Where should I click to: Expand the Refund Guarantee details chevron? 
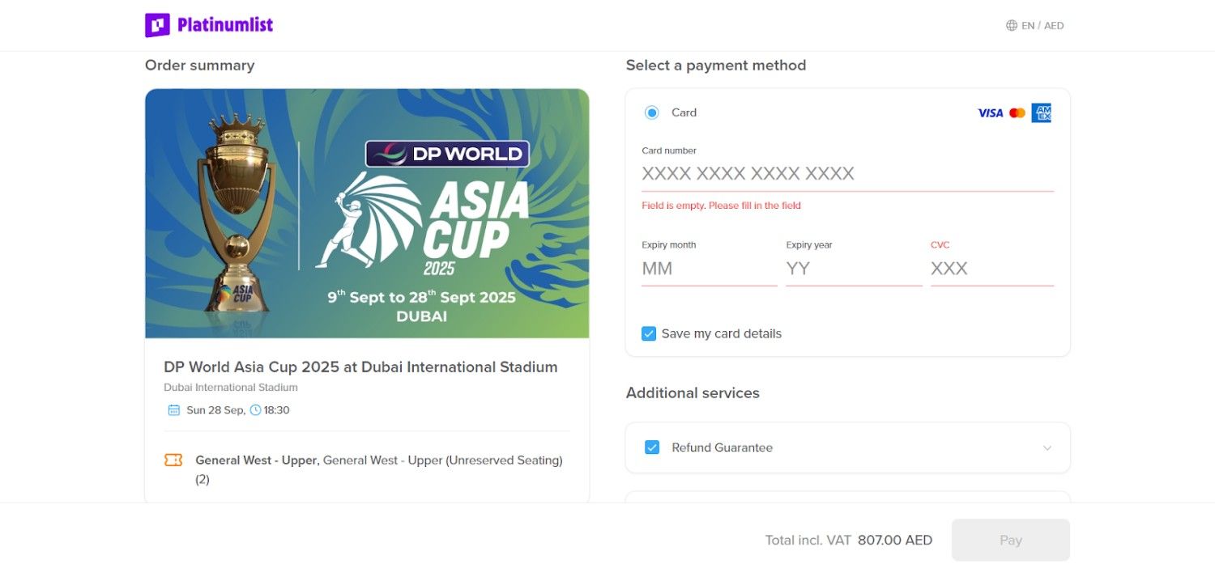pyautogui.click(x=1047, y=447)
